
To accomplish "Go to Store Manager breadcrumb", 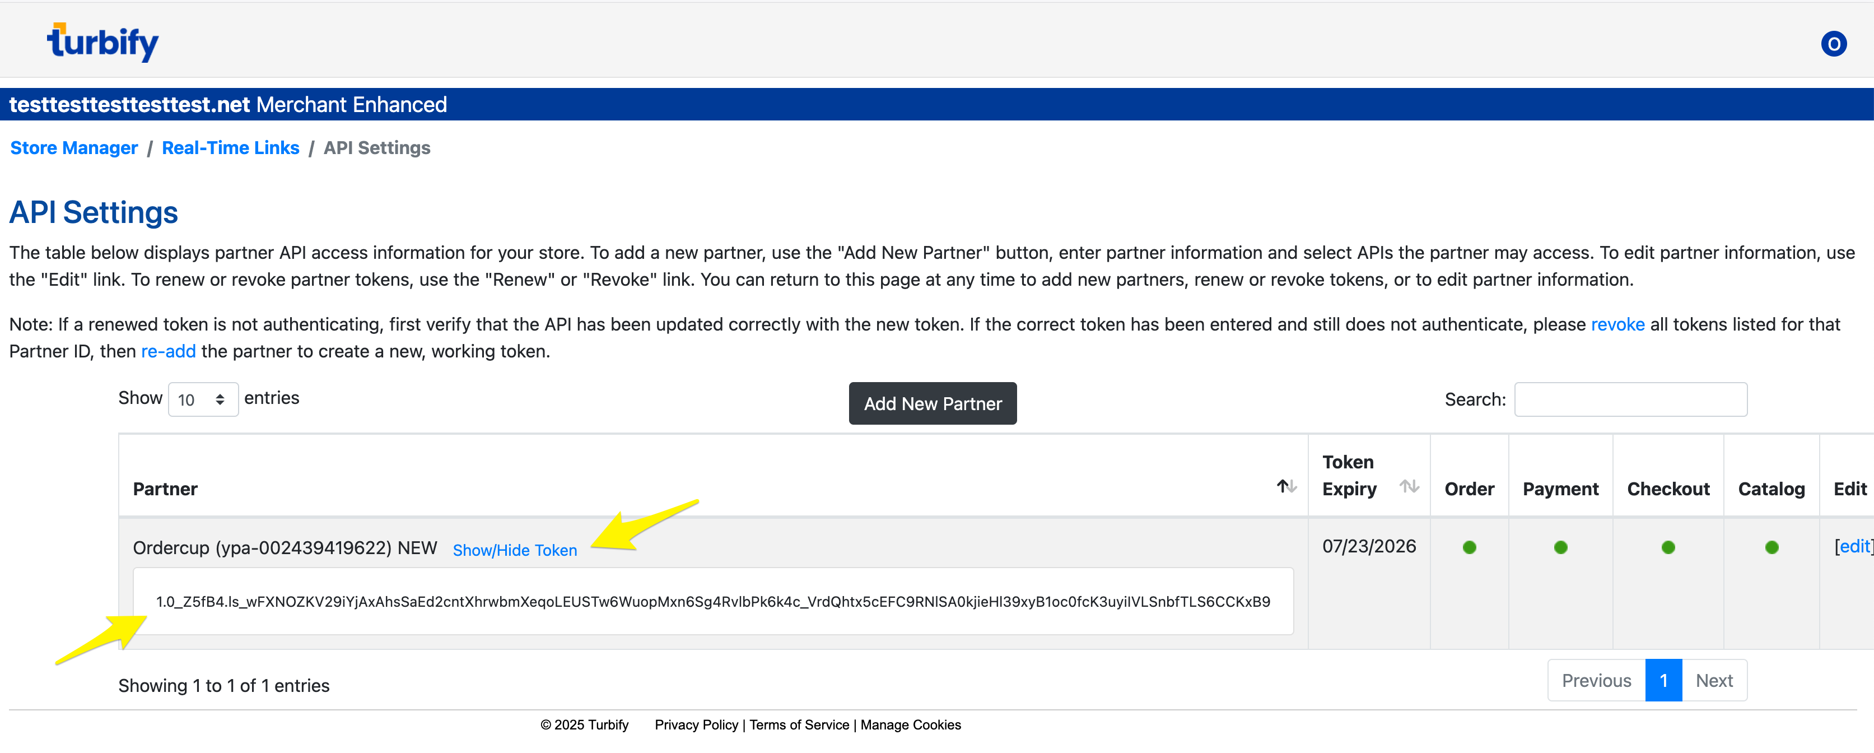I will (x=73, y=148).
